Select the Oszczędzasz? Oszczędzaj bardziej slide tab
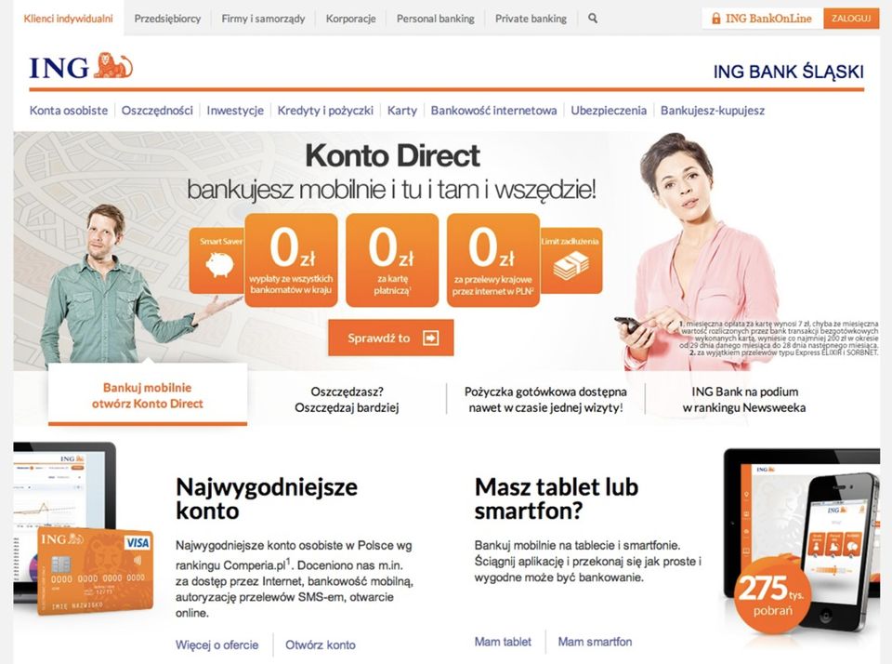The height and width of the screenshot is (664, 892). 347,400
